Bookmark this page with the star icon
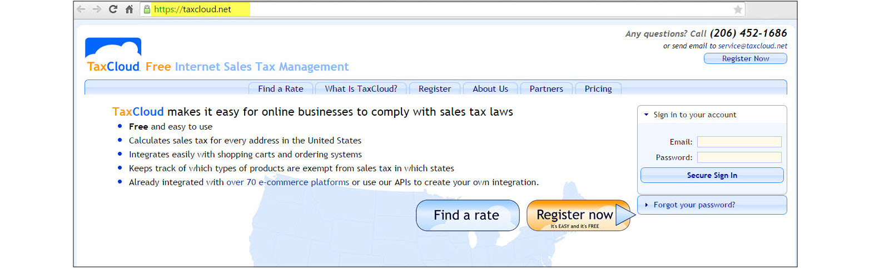Screen dimensions: 874x268 [x=738, y=9]
